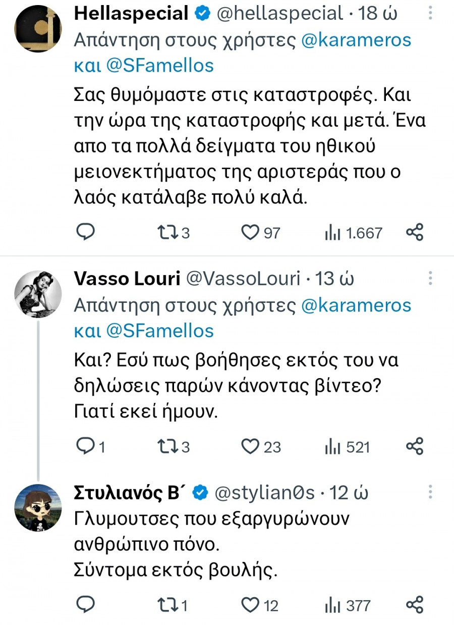Open Vasso Louri's profile avatar
This screenshot has width=454, height=625.
click(x=38, y=293)
